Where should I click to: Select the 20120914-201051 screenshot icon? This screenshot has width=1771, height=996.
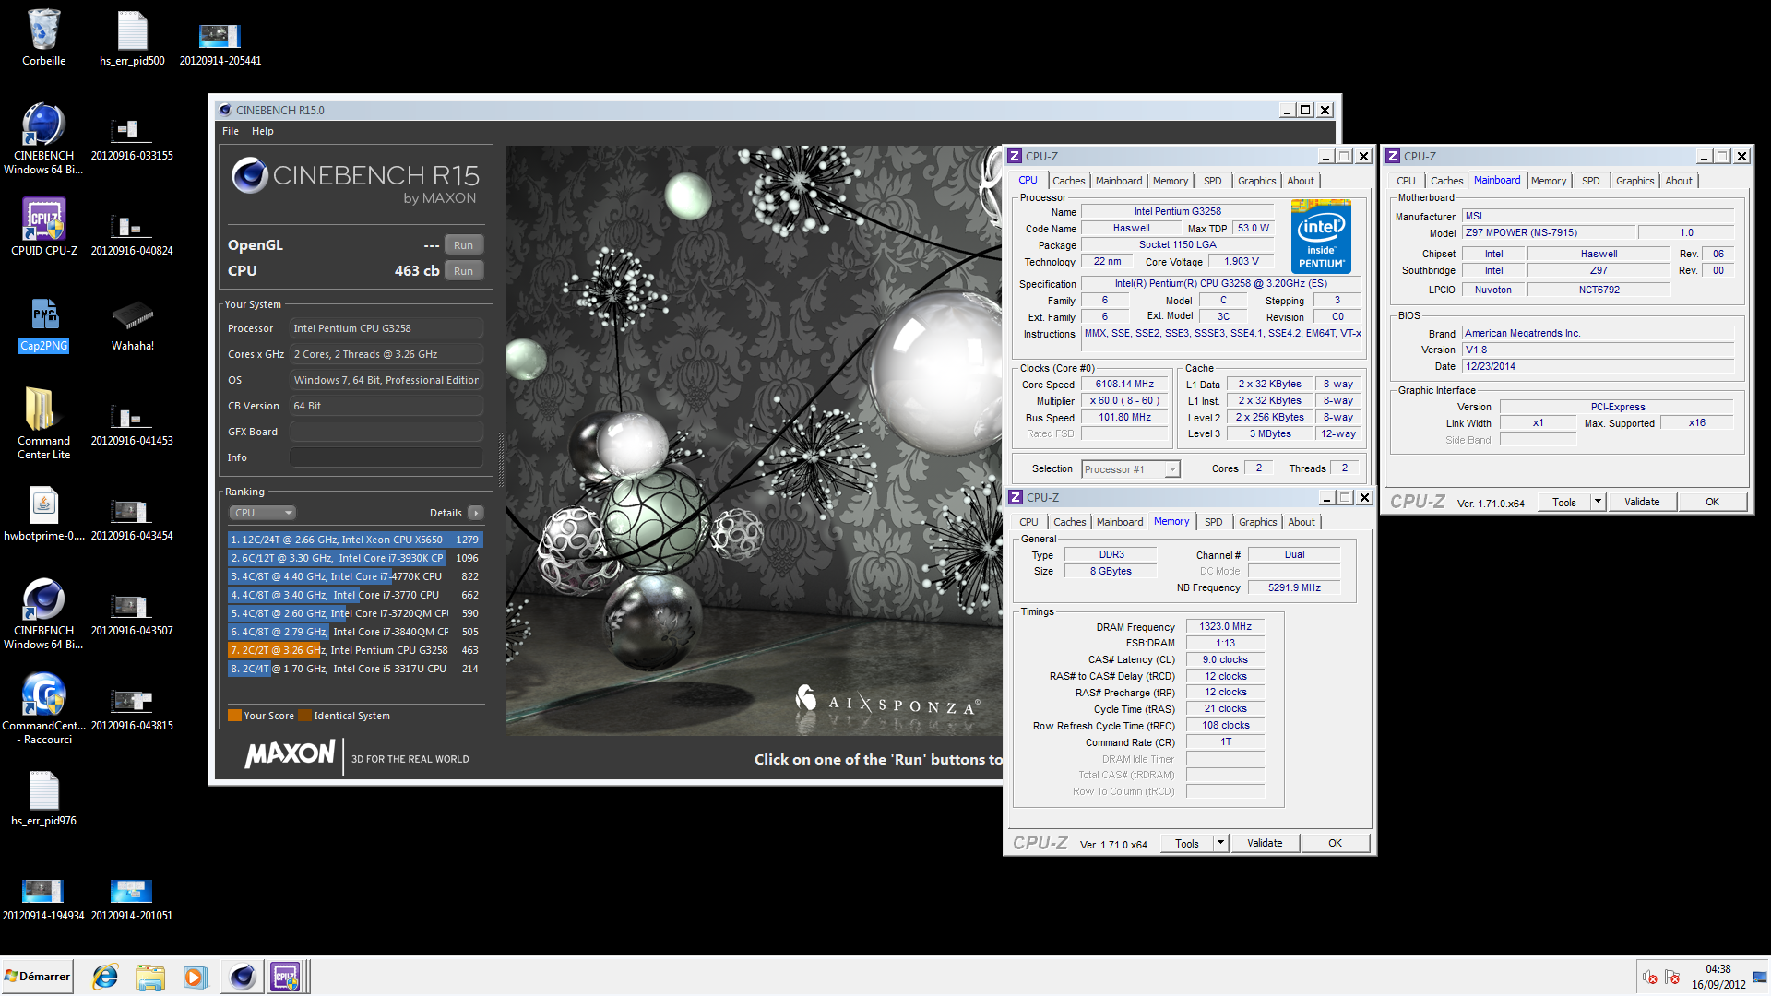132,890
